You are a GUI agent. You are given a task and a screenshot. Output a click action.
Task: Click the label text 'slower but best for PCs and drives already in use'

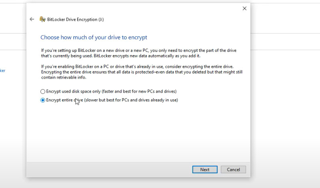(x=131, y=100)
